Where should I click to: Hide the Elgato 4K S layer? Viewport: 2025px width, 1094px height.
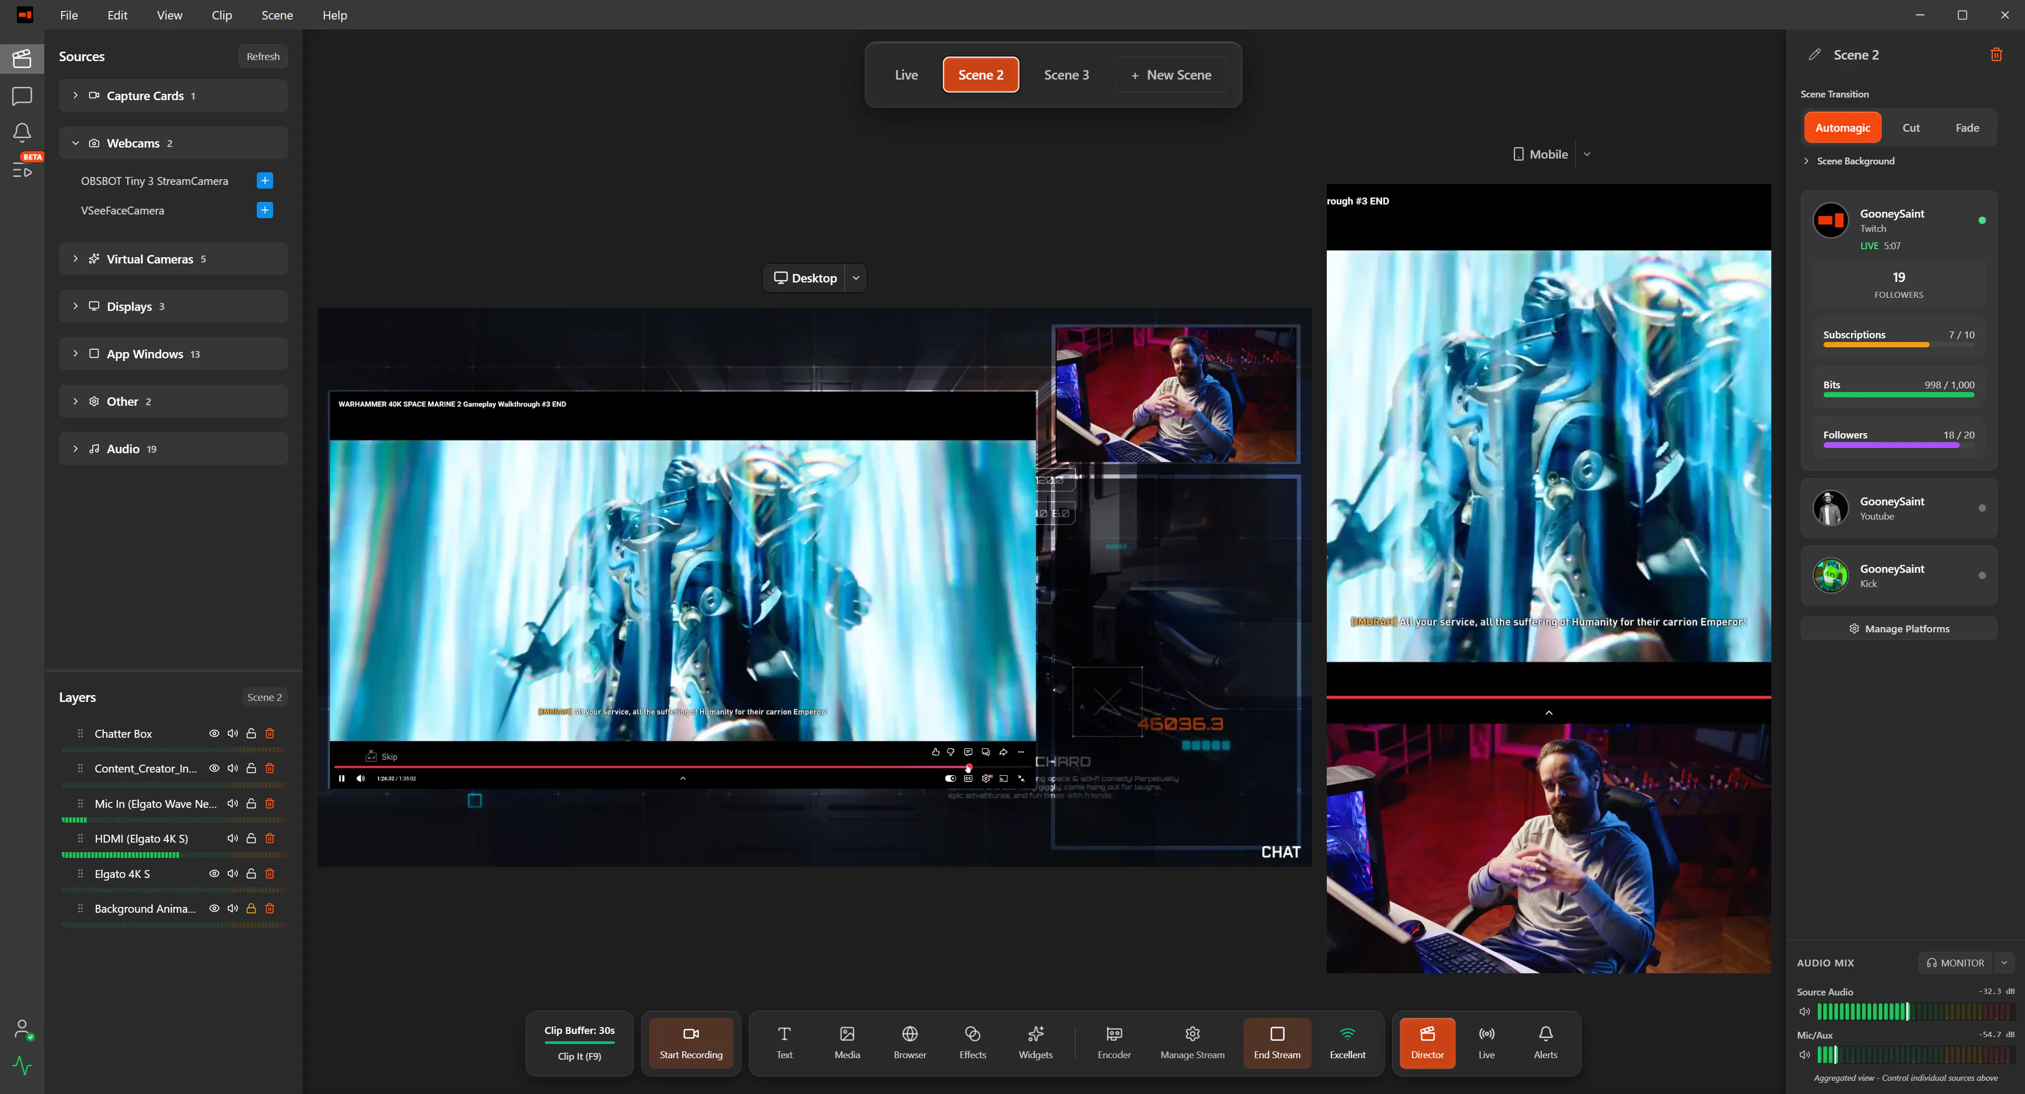(x=214, y=873)
